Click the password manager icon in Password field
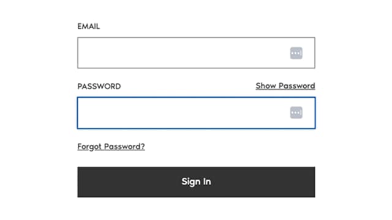The width and height of the screenshot is (392, 220). click(296, 112)
